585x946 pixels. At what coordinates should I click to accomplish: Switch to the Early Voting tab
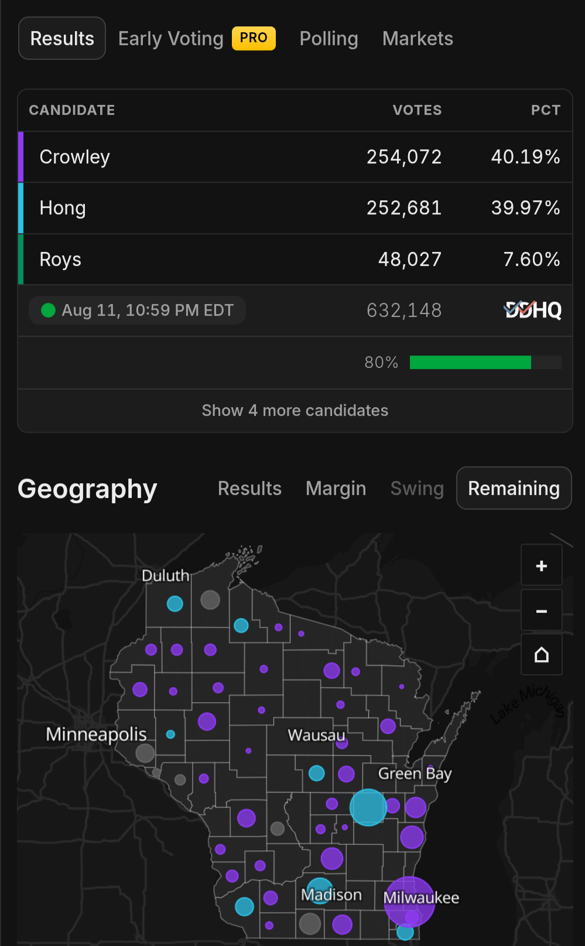[170, 39]
